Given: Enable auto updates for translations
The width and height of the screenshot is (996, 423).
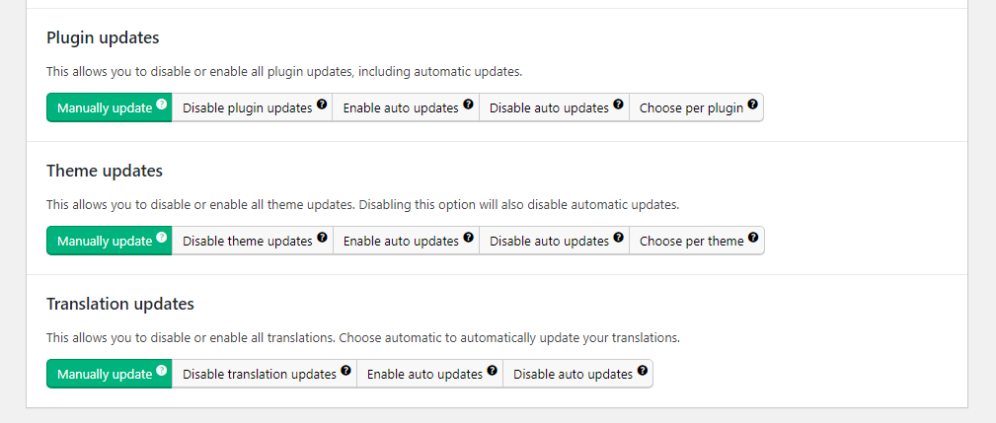Looking at the screenshot, I should coord(423,374).
